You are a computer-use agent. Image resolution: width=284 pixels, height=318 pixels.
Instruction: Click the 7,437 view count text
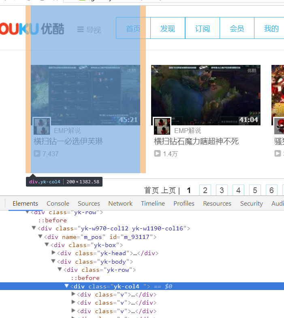[50, 154]
